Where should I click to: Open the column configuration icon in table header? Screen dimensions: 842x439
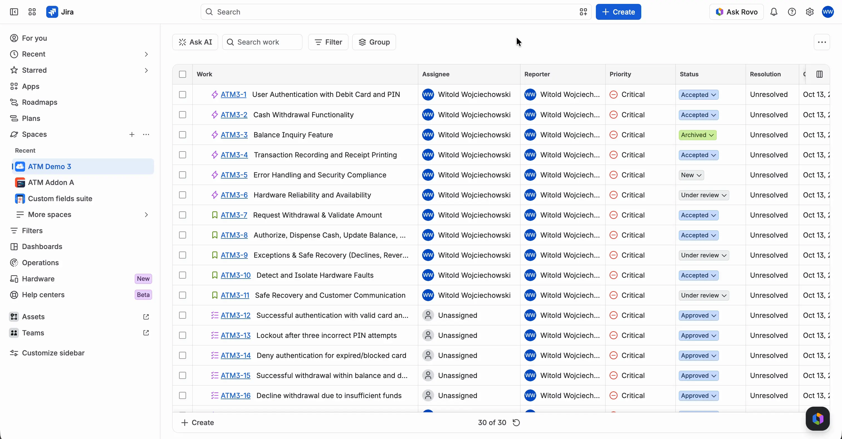pyautogui.click(x=819, y=74)
